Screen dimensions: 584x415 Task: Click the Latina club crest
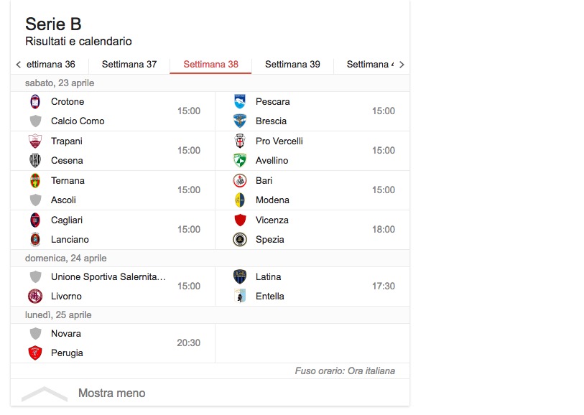pos(240,277)
